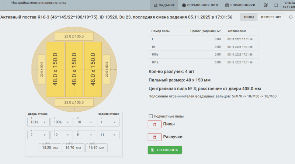This screenshot has height=164, width=295.
Task: Switch to the Пилы tab
Action: click(x=249, y=17)
